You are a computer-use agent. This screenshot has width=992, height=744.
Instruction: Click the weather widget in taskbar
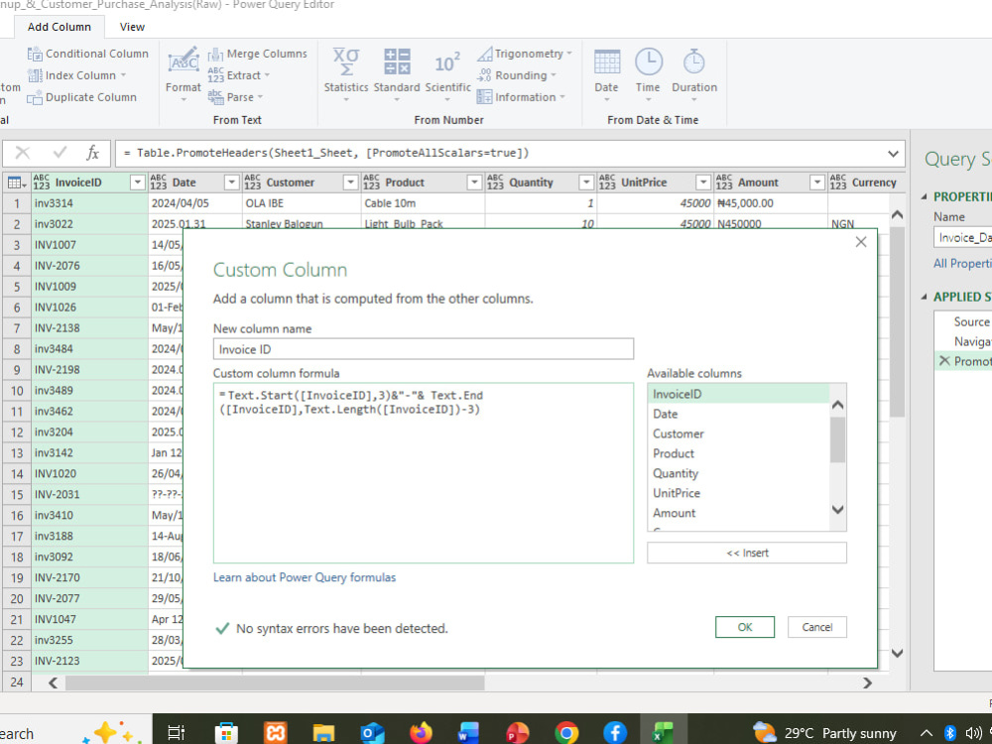(824, 733)
